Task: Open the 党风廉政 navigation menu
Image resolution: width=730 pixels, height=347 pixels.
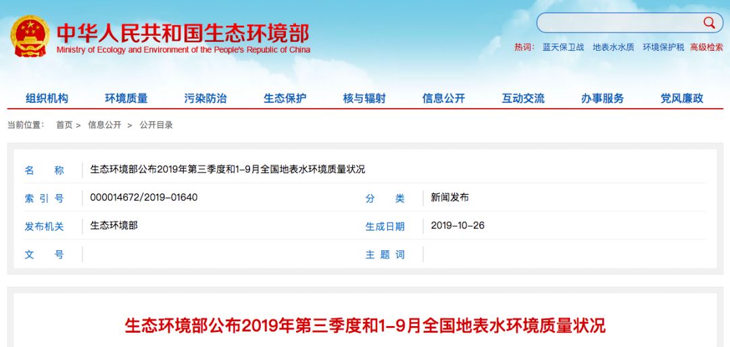Action: point(681,98)
